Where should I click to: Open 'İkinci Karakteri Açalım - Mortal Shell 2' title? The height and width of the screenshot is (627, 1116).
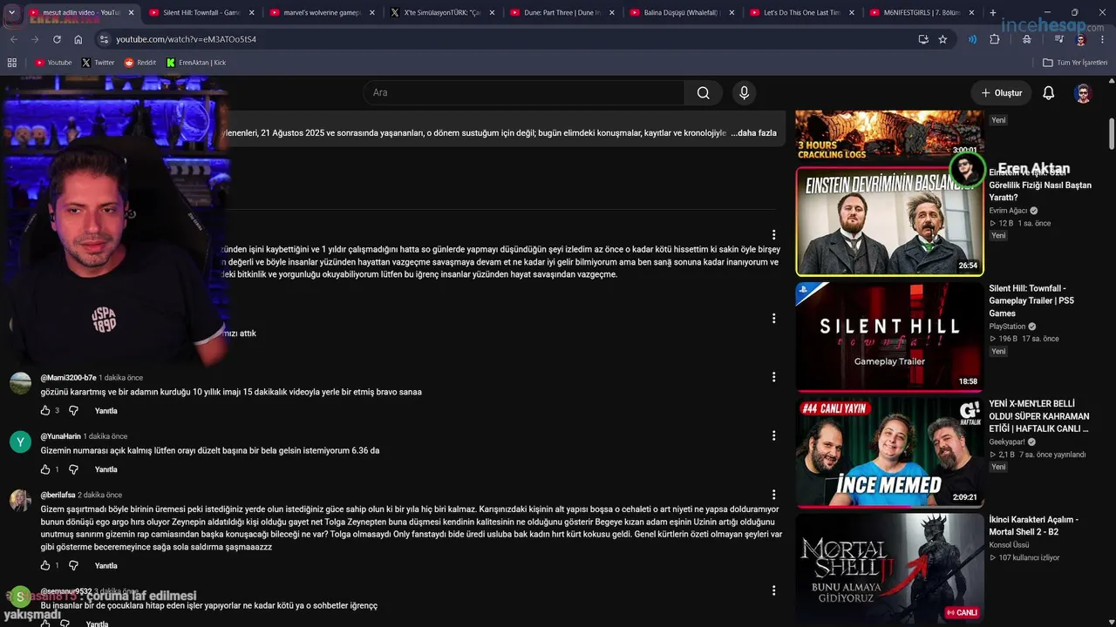(1033, 526)
